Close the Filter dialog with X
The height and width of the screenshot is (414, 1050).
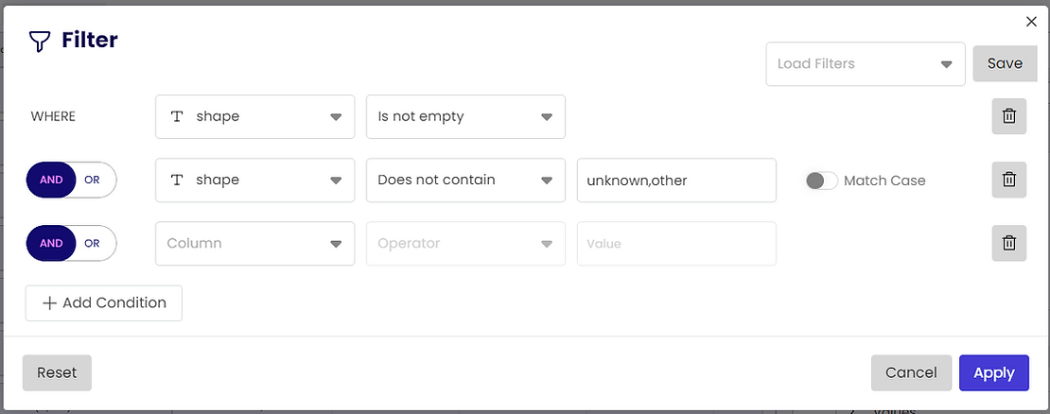1031,22
